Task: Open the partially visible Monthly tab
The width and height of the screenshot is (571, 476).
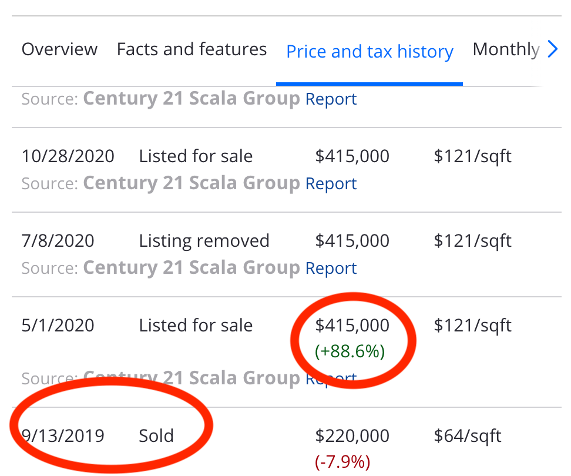Action: 506,49
